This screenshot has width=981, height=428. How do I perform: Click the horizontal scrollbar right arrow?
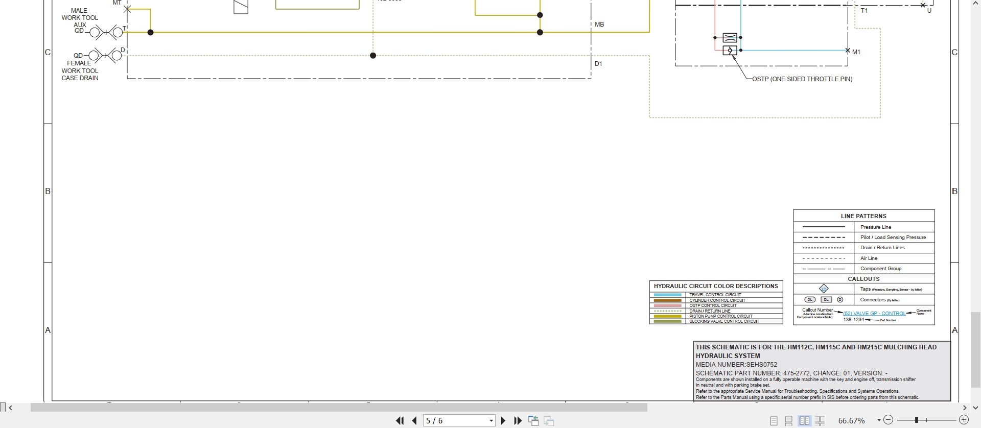click(965, 408)
